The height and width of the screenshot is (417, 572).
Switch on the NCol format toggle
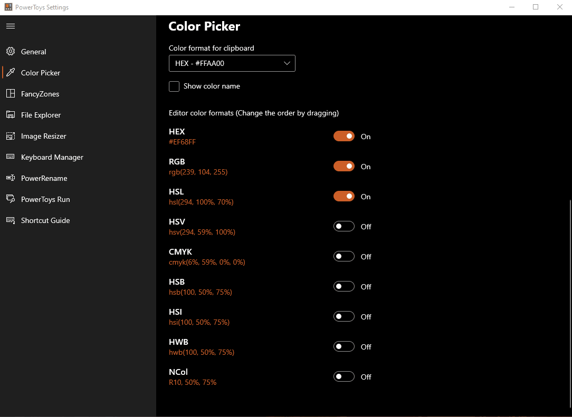[x=344, y=376]
